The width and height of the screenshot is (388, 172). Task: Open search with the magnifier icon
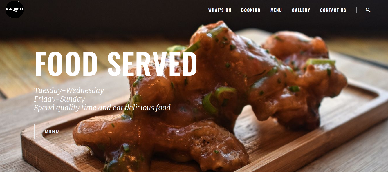pyautogui.click(x=368, y=10)
